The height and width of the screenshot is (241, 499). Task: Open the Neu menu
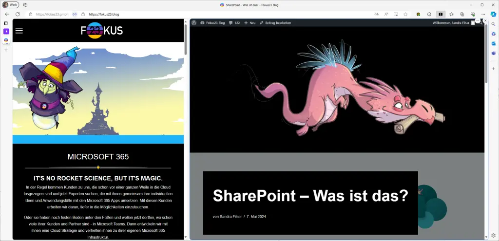pyautogui.click(x=250, y=22)
